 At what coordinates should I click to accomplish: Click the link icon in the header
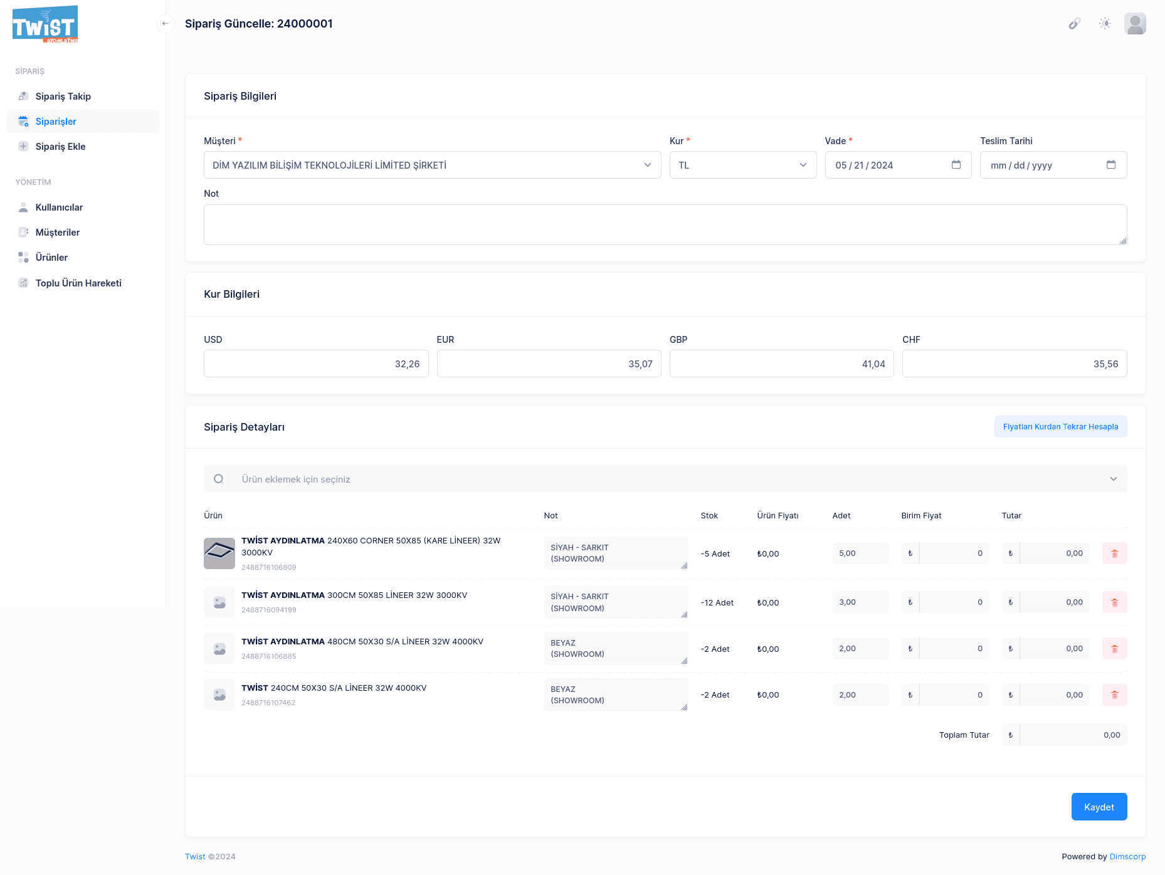coord(1074,24)
